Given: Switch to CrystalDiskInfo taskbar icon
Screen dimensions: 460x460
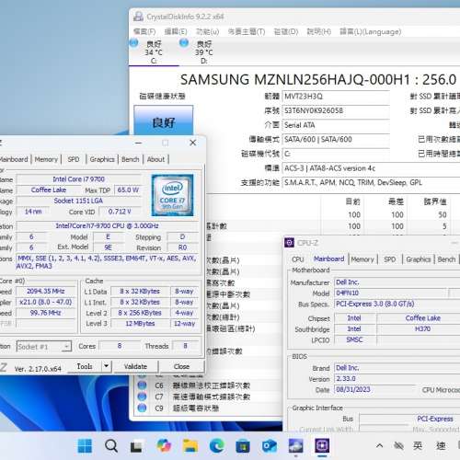Looking at the screenshot, I should tap(295, 445).
